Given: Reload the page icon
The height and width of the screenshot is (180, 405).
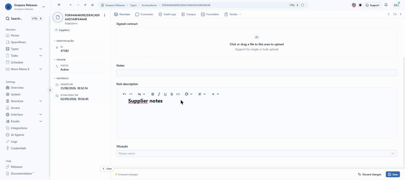Looking at the screenshot, I should (x=85, y=5).
